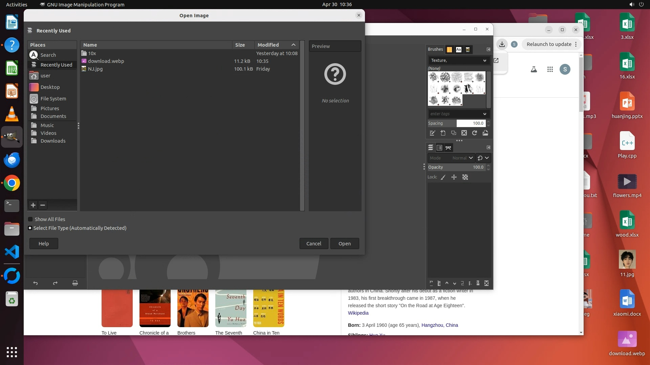
Task: Click the refresh brushes icon
Action: coord(475,133)
